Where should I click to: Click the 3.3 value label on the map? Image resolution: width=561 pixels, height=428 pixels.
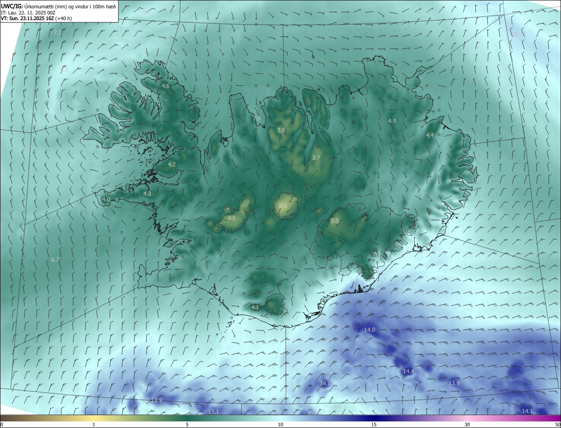click(334, 221)
